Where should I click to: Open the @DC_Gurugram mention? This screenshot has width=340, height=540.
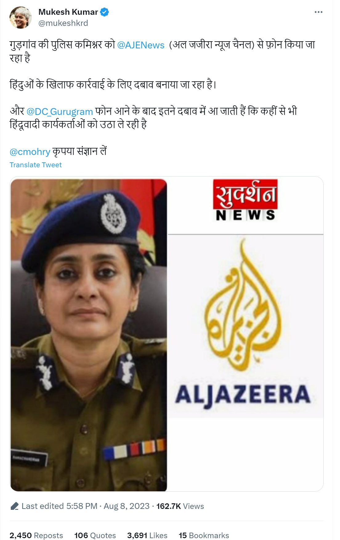pos(60,111)
